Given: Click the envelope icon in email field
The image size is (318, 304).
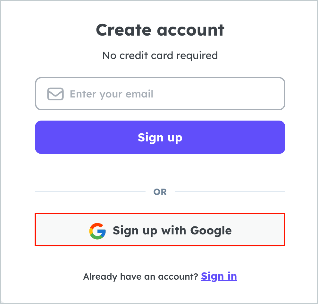Looking at the screenshot, I should (x=55, y=94).
